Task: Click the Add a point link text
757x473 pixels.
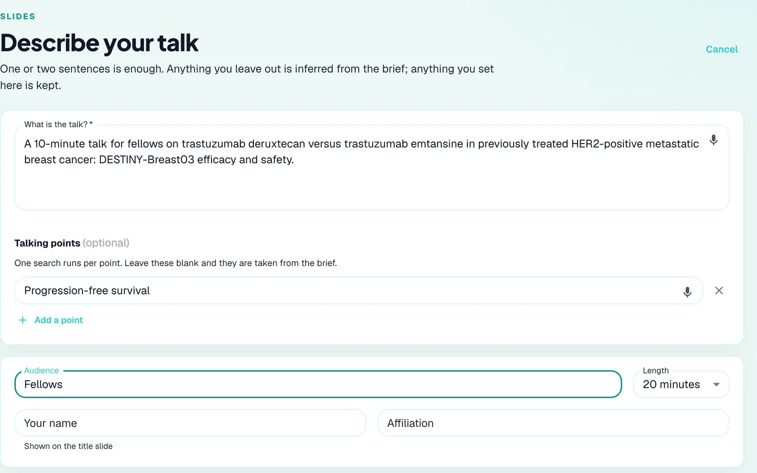Action: click(58, 320)
